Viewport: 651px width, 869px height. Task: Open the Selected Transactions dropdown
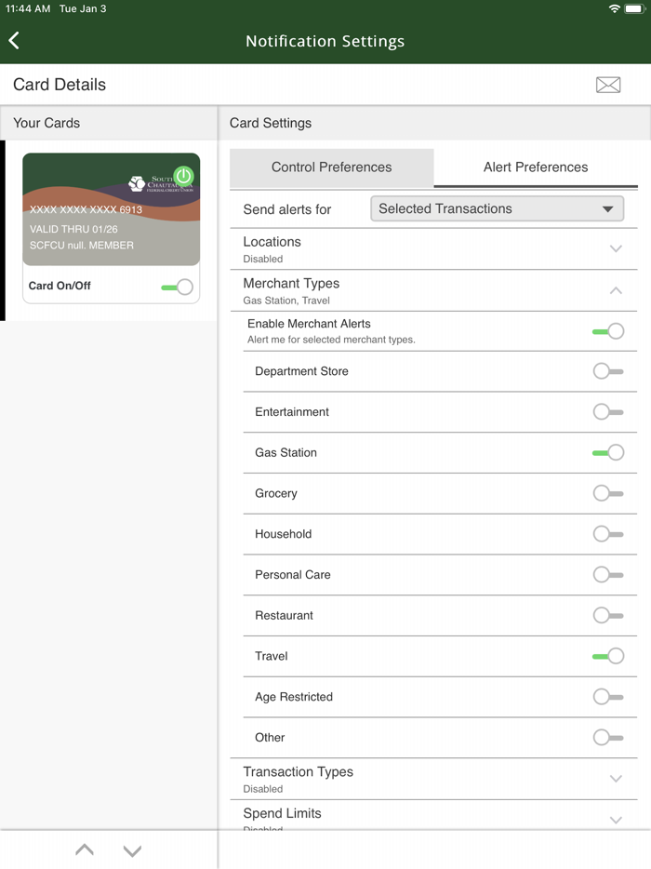tap(498, 208)
